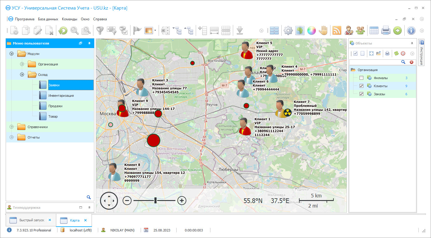Viewport: 431px width, 238px height.
Task: Pin the Меню пользователя panel
Action: coord(89,43)
